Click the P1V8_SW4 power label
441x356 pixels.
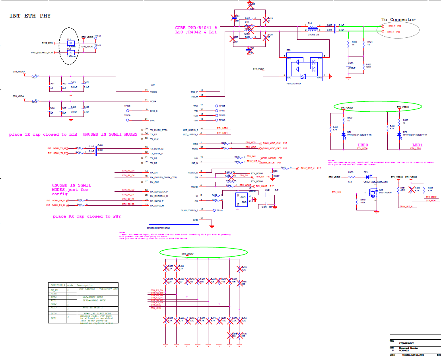click(x=47, y=43)
